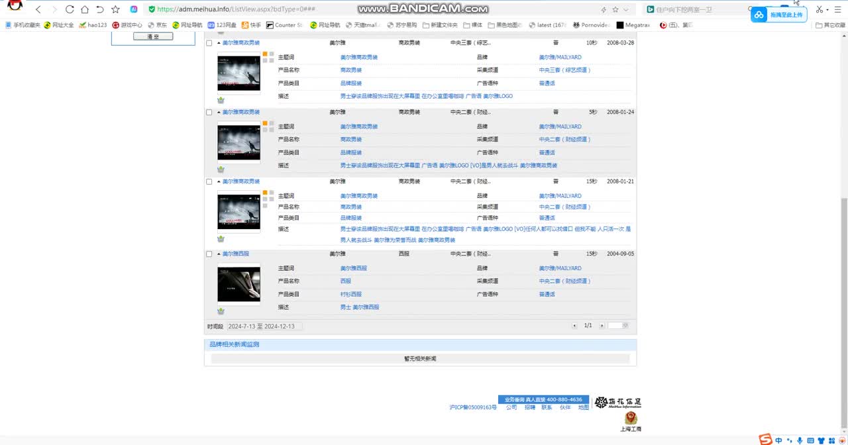
Task: Tick the checkbox for the 2008-01-21 ad
Action: tap(209, 181)
